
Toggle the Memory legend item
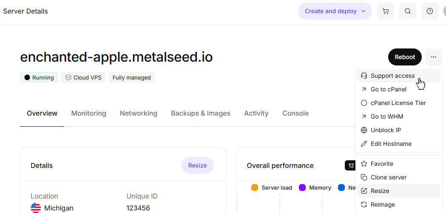315,187
